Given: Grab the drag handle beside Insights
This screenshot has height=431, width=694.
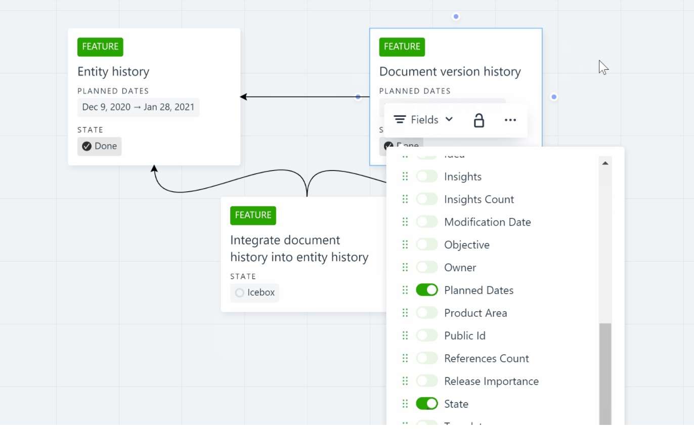Looking at the screenshot, I should click(x=405, y=177).
